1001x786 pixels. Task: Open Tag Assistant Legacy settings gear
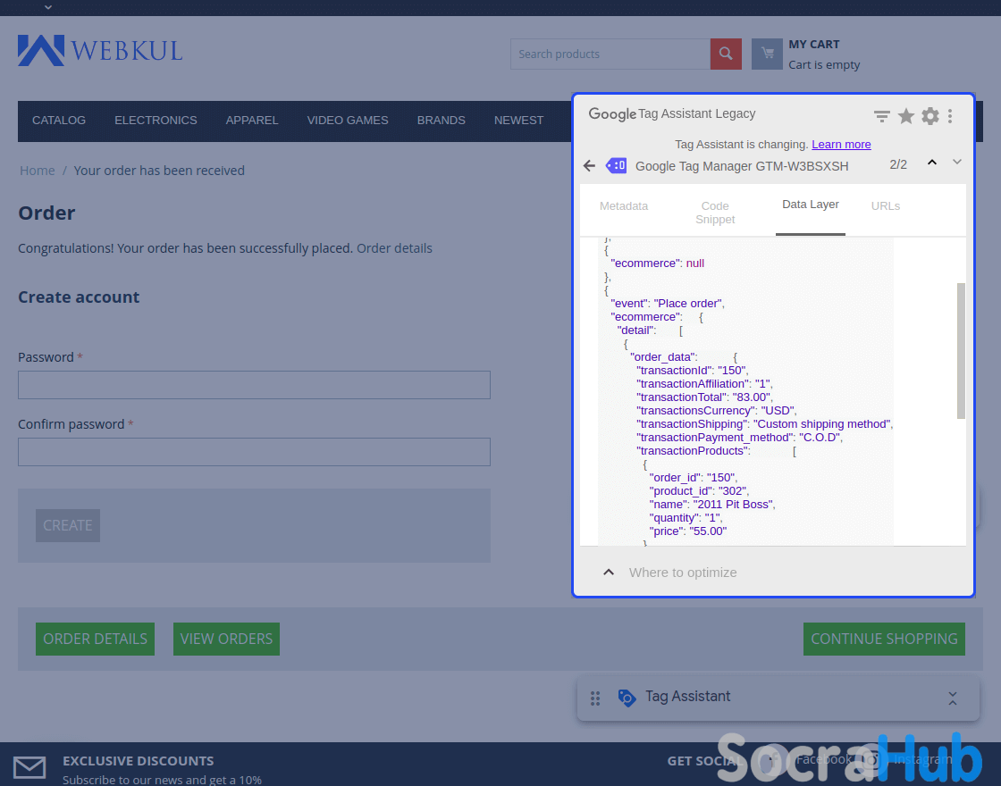click(x=930, y=116)
